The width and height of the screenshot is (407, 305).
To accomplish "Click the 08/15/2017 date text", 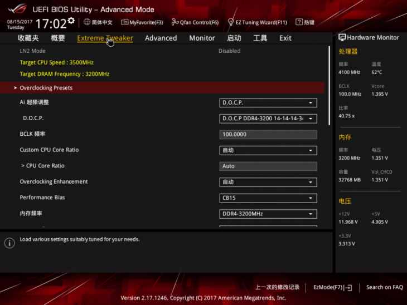I will [x=20, y=22].
